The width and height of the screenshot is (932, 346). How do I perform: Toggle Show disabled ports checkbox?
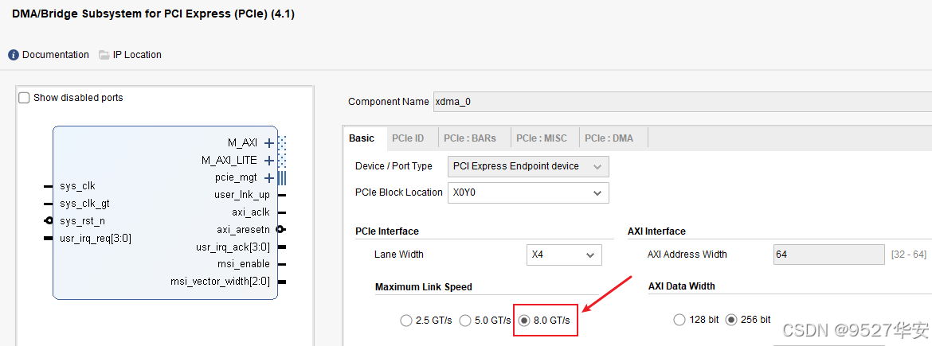[x=25, y=98]
